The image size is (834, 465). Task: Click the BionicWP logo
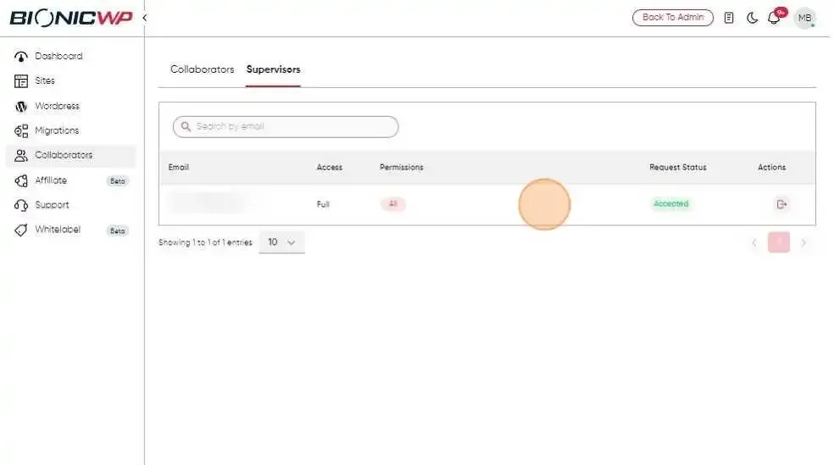[x=71, y=18]
